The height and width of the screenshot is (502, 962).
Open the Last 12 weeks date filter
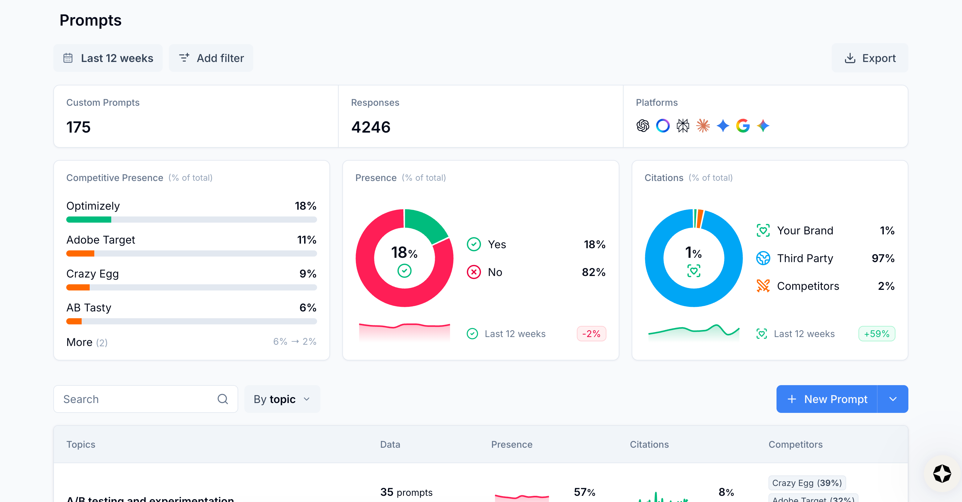(108, 58)
